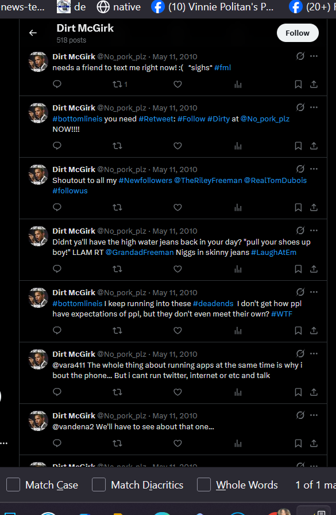Open more options on the @vara411 post
The width and height of the screenshot is (336, 515).
pyautogui.click(x=314, y=354)
